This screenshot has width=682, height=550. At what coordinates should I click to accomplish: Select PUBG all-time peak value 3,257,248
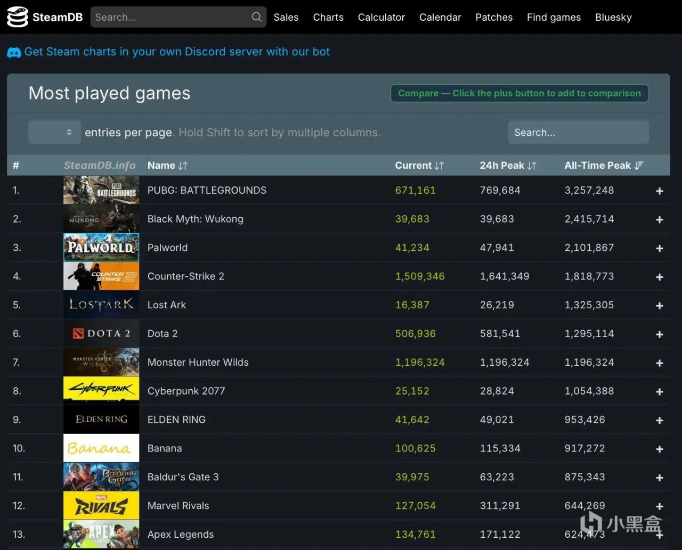[x=589, y=190]
